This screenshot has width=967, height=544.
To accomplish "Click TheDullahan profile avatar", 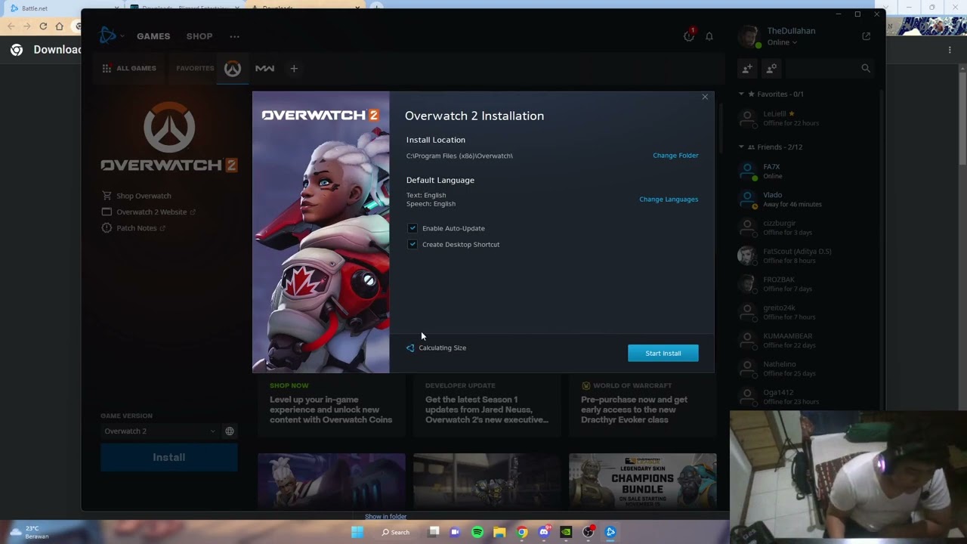I will click(x=748, y=36).
